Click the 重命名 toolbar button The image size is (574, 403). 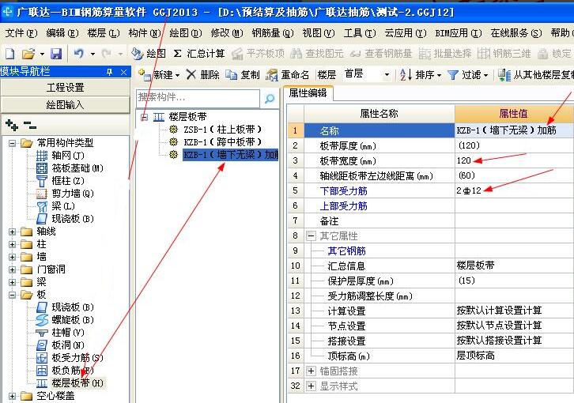pyautogui.click(x=287, y=74)
